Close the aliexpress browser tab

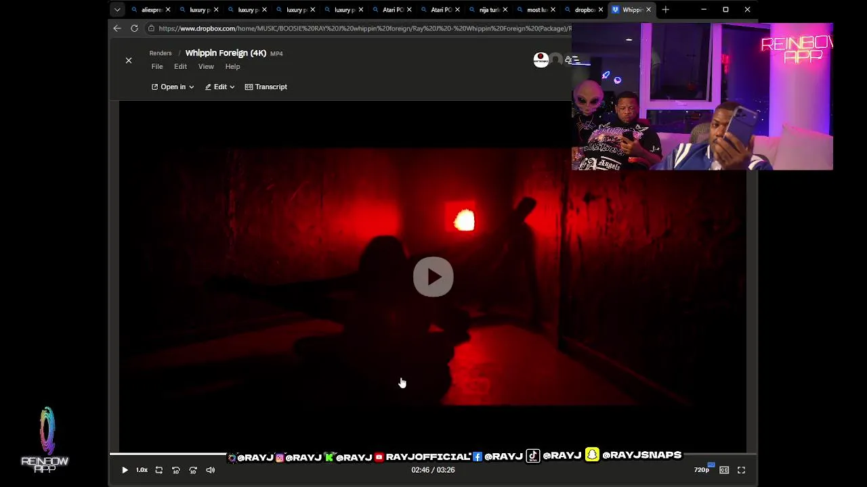168,9
